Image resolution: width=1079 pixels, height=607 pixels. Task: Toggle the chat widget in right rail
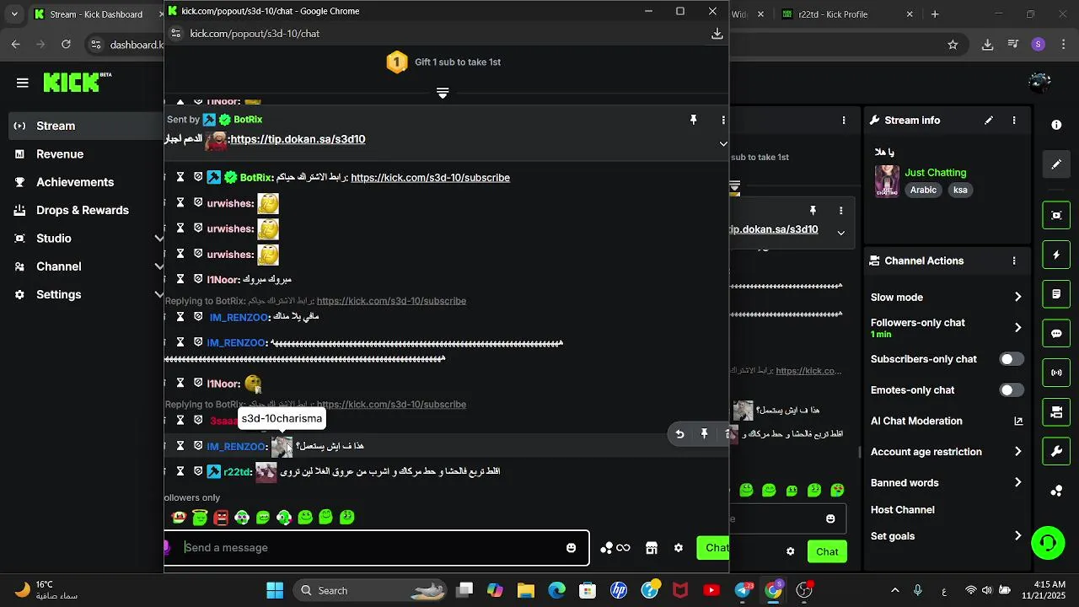1056,334
